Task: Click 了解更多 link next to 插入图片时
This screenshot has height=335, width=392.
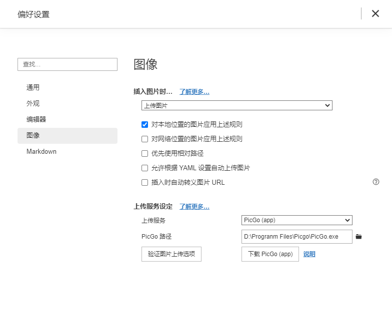Action: 194,92
